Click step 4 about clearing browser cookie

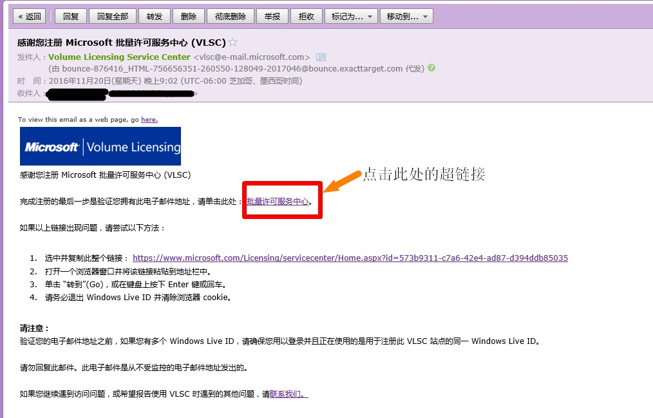click(x=138, y=298)
